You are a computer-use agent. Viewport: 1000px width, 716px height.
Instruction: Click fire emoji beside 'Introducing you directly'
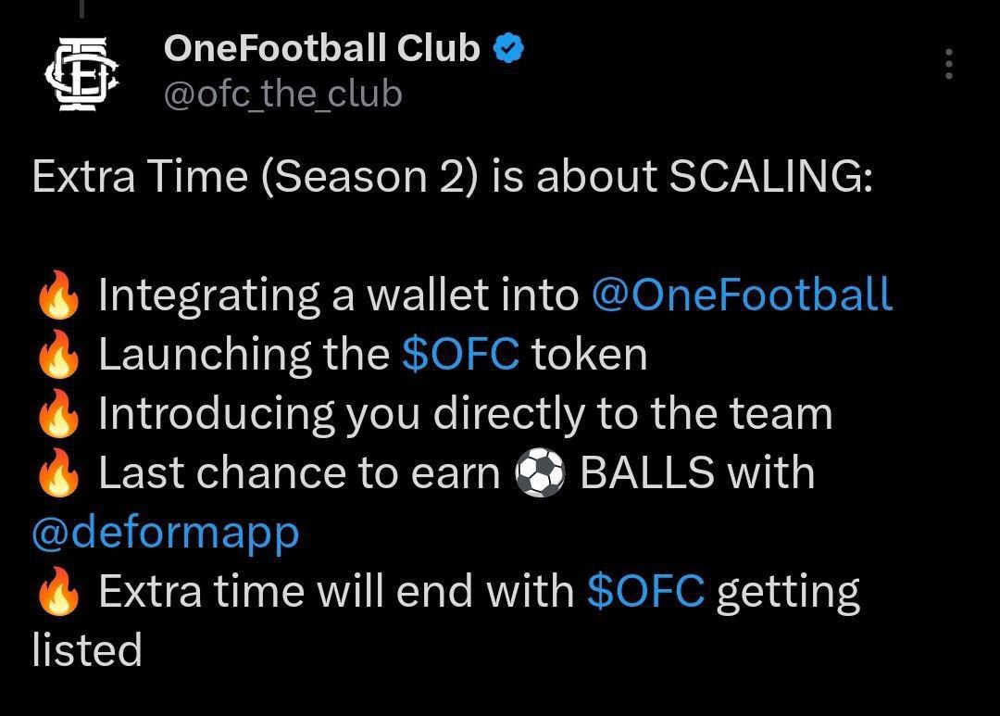point(58,413)
